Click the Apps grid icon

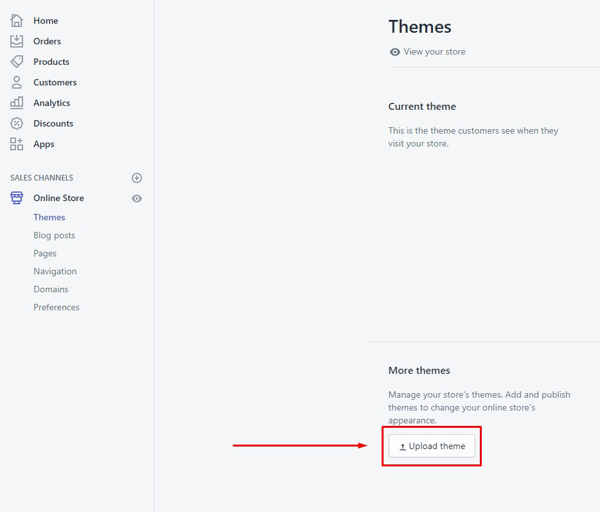[17, 145]
